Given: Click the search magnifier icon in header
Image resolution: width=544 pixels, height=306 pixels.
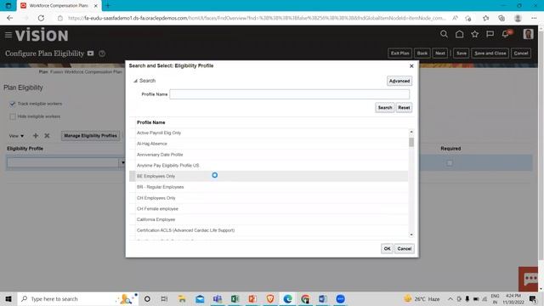Looking at the screenshot, I should (x=444, y=34).
